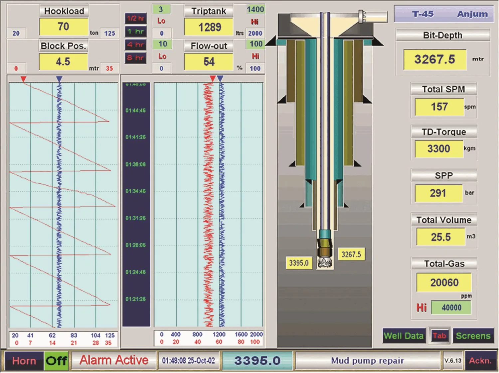Select the T-45 Anjum header

pos(443,14)
